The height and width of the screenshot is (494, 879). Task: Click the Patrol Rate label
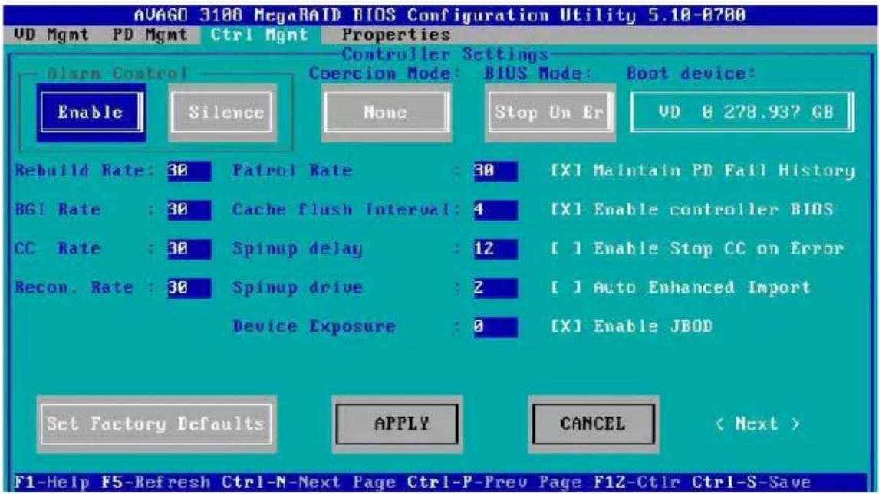coord(293,171)
